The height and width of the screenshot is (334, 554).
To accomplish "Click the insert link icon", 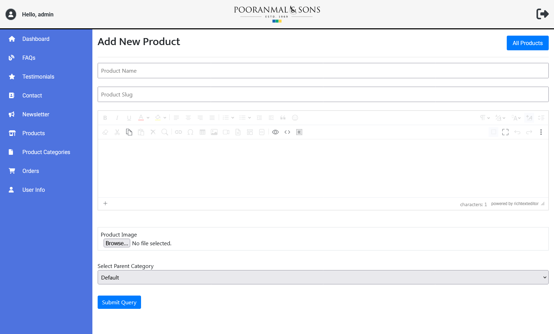I will point(178,132).
